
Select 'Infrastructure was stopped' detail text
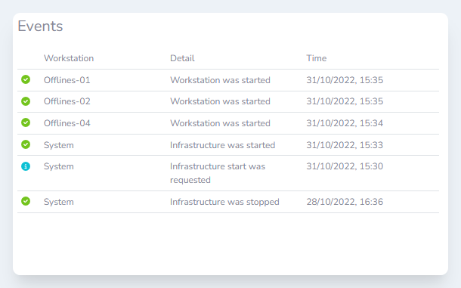coord(224,202)
